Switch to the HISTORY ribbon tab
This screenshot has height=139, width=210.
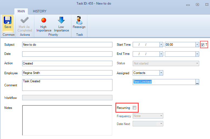pos(40,11)
